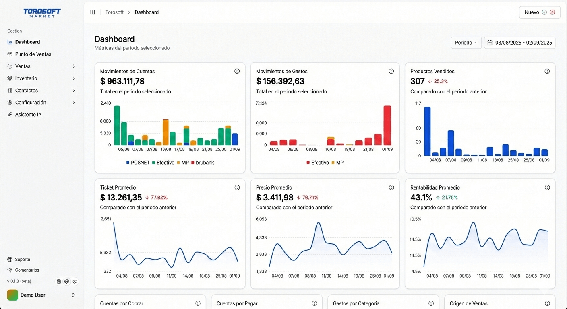This screenshot has height=309, width=567.
Task: Click the info icon on Movimientos de Cuentas card
Action: pyautogui.click(x=237, y=71)
